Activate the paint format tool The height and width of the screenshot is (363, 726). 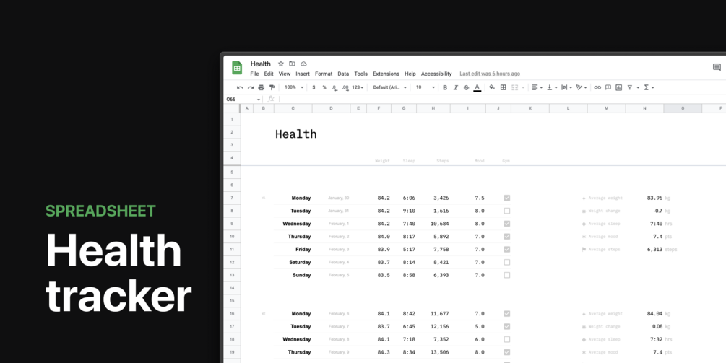pyautogui.click(x=272, y=87)
